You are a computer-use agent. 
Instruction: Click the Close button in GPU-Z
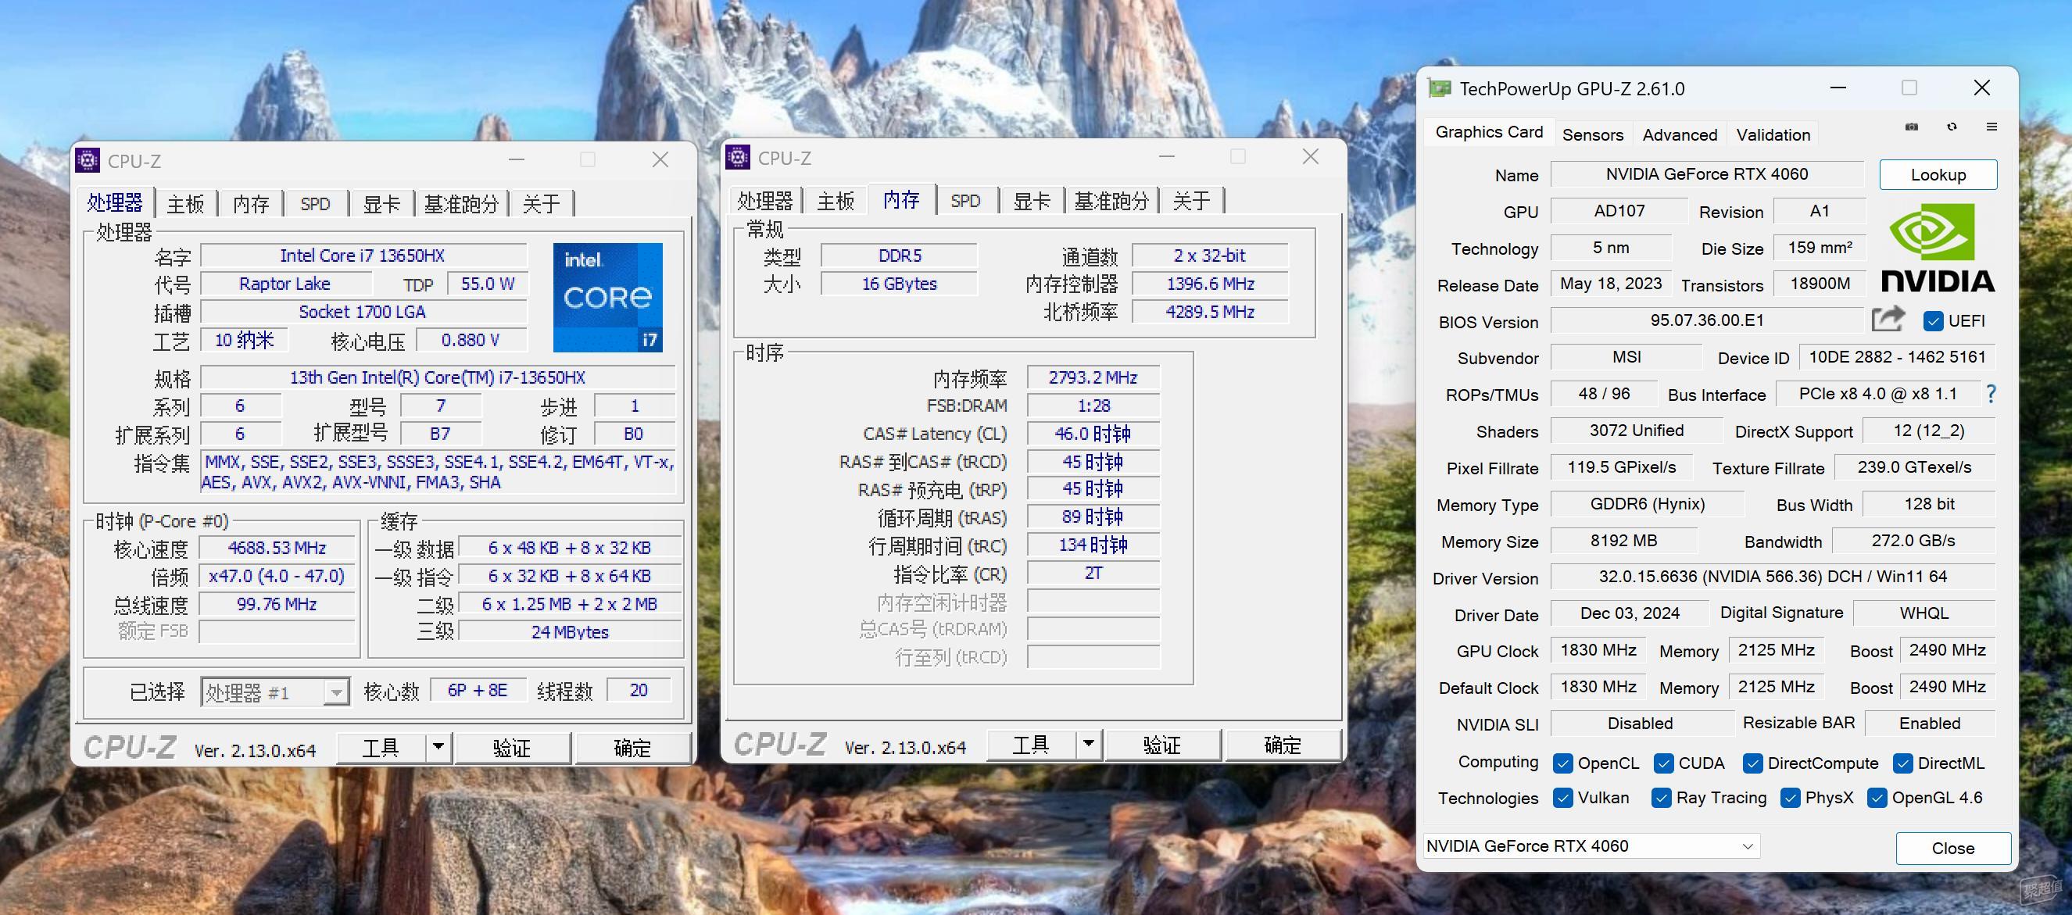[x=1953, y=849]
